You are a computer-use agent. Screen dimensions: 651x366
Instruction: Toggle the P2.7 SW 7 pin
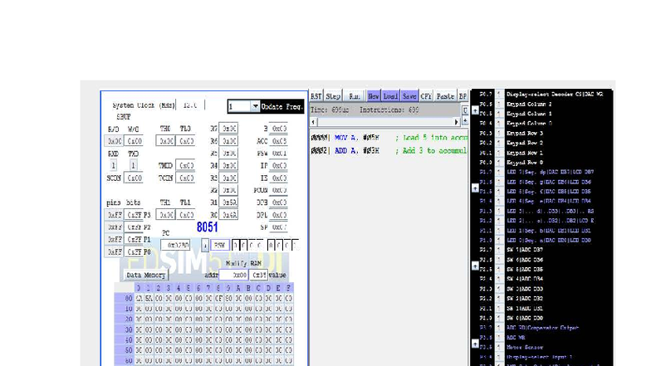(500, 250)
